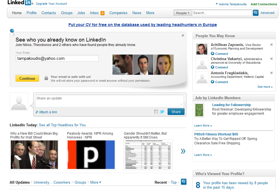Open the Contacts menu
This screenshot has width=279, height=190.
[x=48, y=13]
